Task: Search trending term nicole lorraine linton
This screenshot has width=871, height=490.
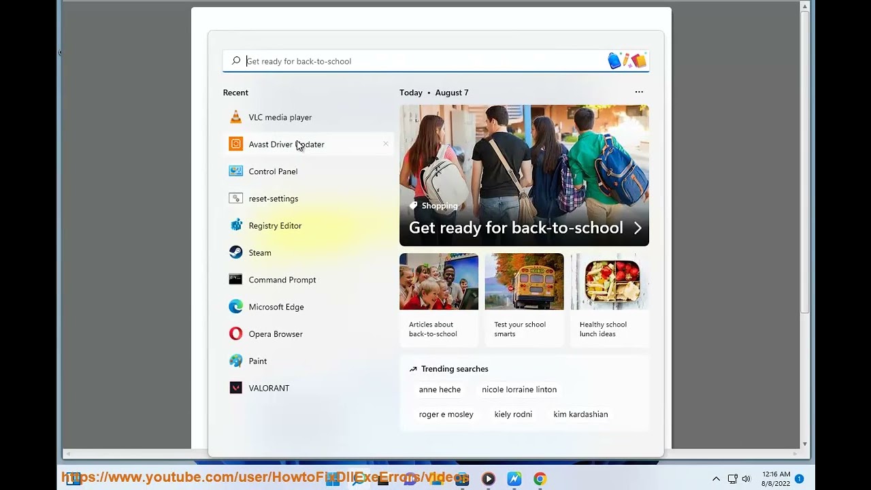Action: click(x=519, y=389)
